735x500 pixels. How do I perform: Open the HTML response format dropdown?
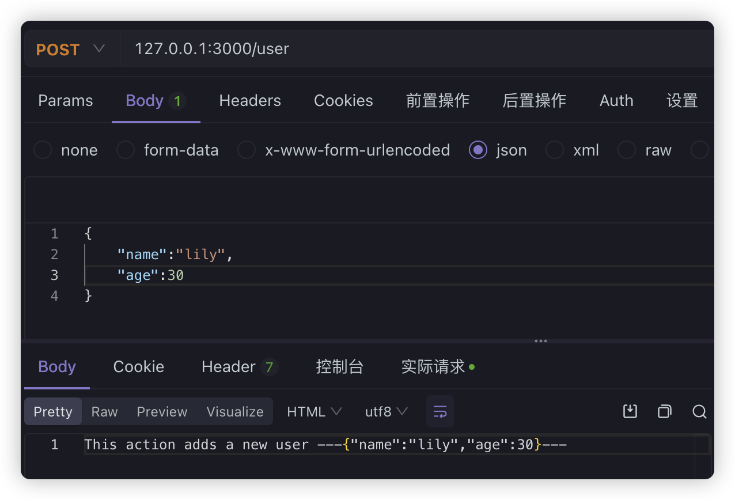pos(315,411)
